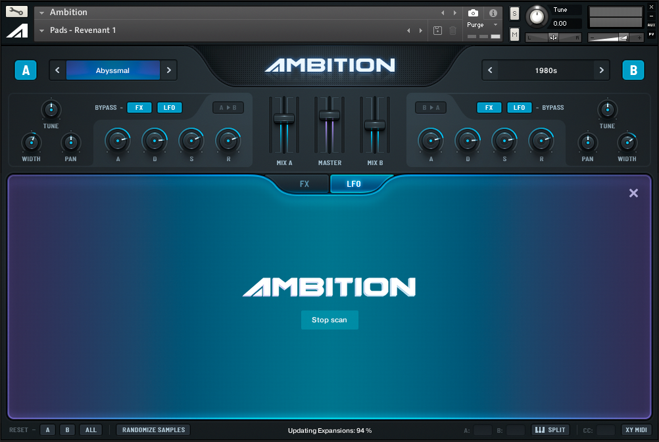Select previous snapshot arrow on Pads - Revenant 1 row
The width and height of the screenshot is (659, 442).
pyautogui.click(x=408, y=30)
